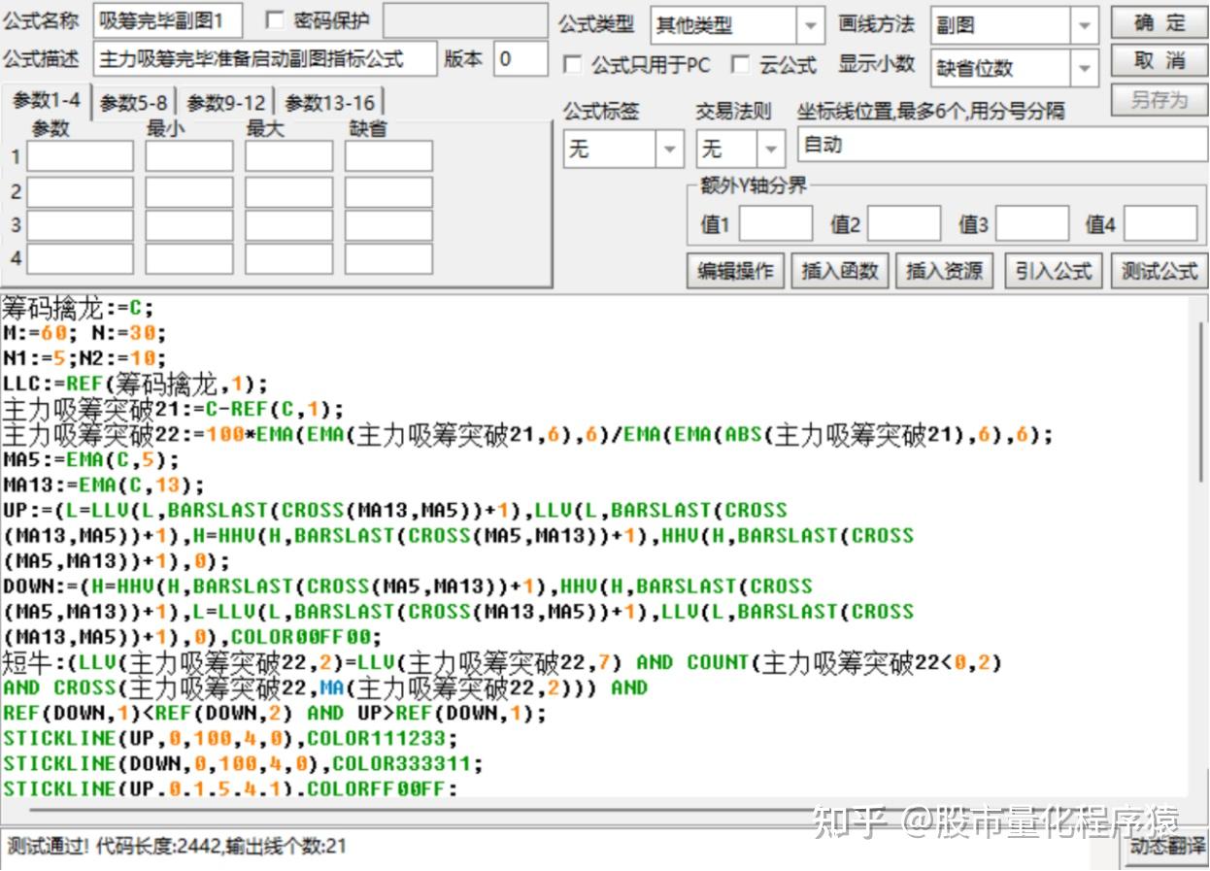The width and height of the screenshot is (1210, 871).
Task: Tick the 密码保护 checkbox
Action: coord(275,21)
